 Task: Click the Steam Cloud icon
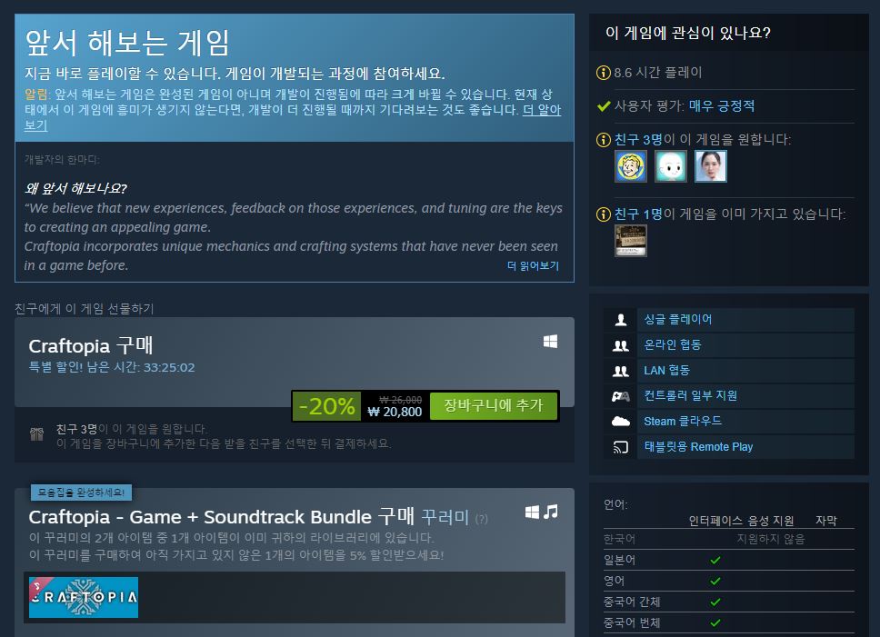(621, 421)
